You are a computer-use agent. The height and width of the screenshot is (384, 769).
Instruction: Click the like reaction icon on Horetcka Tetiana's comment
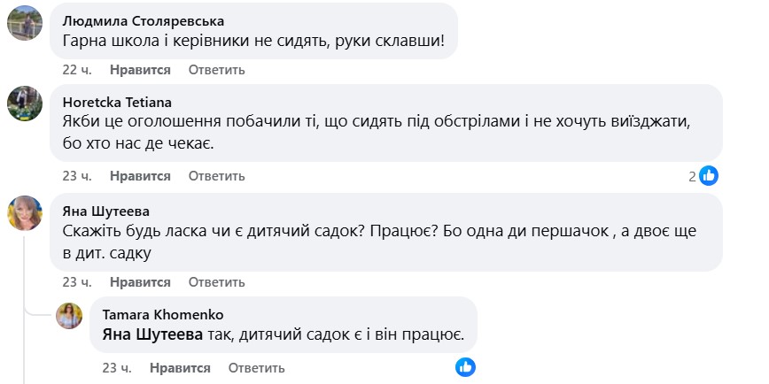coord(709,176)
